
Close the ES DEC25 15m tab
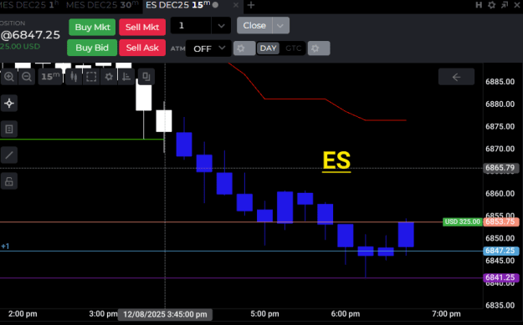[236, 5]
